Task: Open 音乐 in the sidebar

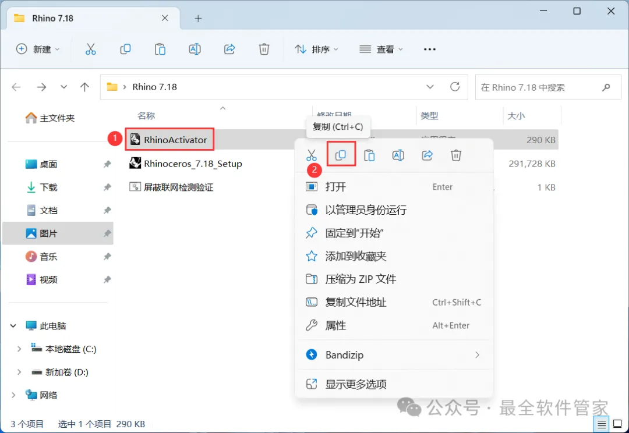Action: pos(42,257)
